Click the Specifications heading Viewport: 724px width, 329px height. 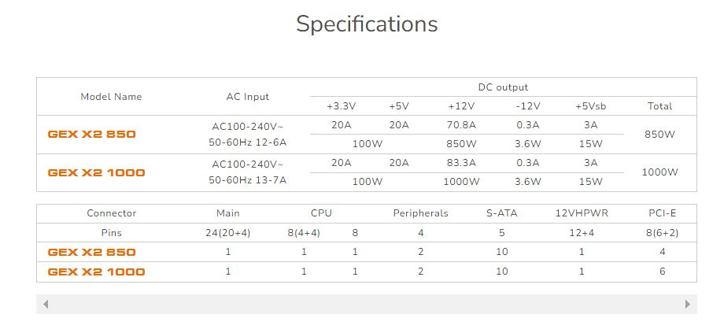(367, 24)
